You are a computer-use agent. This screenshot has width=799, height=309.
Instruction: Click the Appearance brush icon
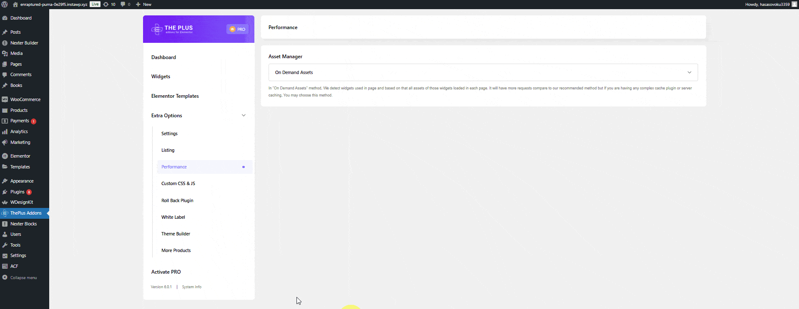pyautogui.click(x=5, y=181)
